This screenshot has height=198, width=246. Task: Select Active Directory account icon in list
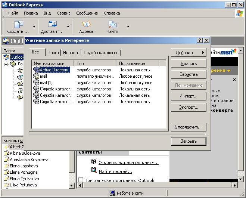(36, 70)
